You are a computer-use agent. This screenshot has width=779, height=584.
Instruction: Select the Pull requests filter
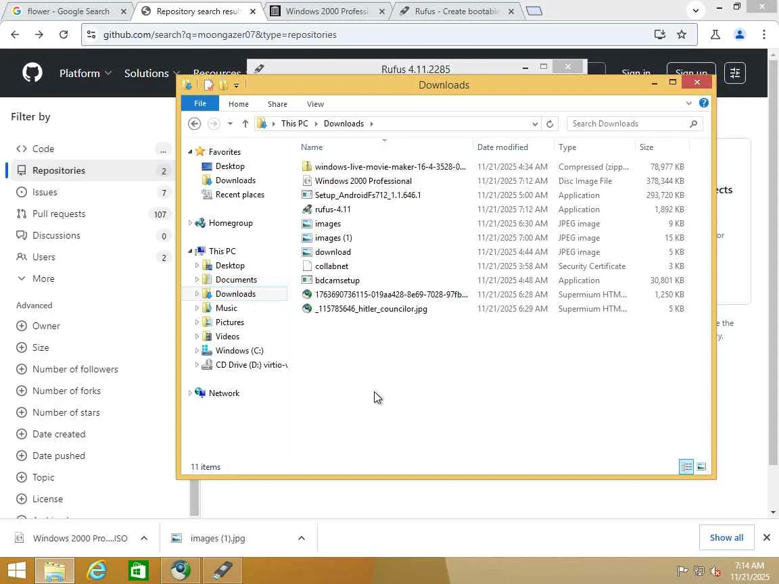(91, 214)
